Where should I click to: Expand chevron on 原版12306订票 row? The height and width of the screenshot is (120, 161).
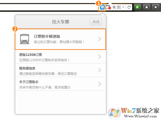100,56
